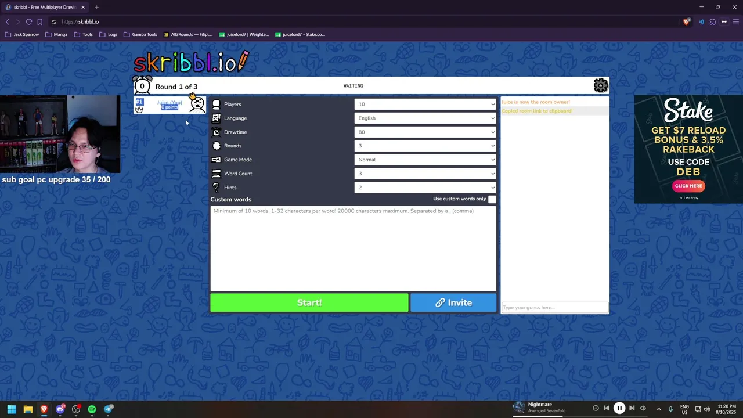Image resolution: width=743 pixels, height=418 pixels.
Task: Select the 'Juice is now the room owner!' message
Action: pyautogui.click(x=536, y=102)
